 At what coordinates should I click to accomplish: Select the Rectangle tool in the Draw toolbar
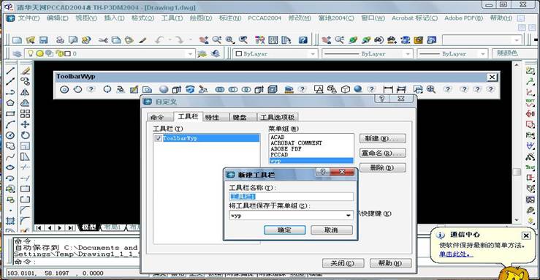[x=10, y=113]
